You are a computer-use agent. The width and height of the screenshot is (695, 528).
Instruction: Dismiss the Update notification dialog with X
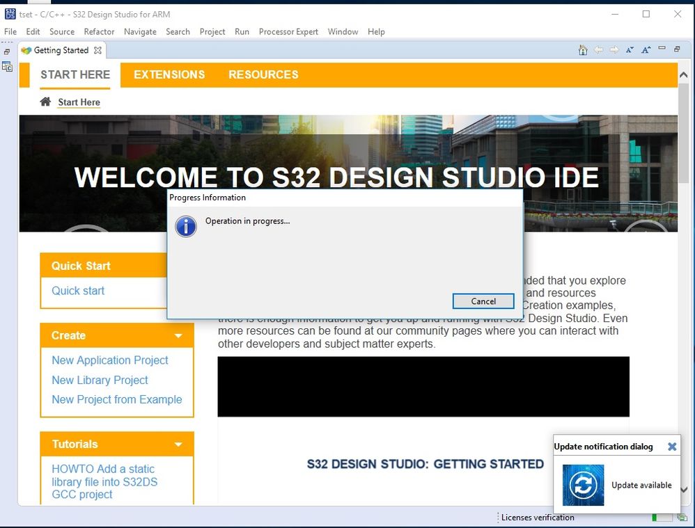[672, 447]
